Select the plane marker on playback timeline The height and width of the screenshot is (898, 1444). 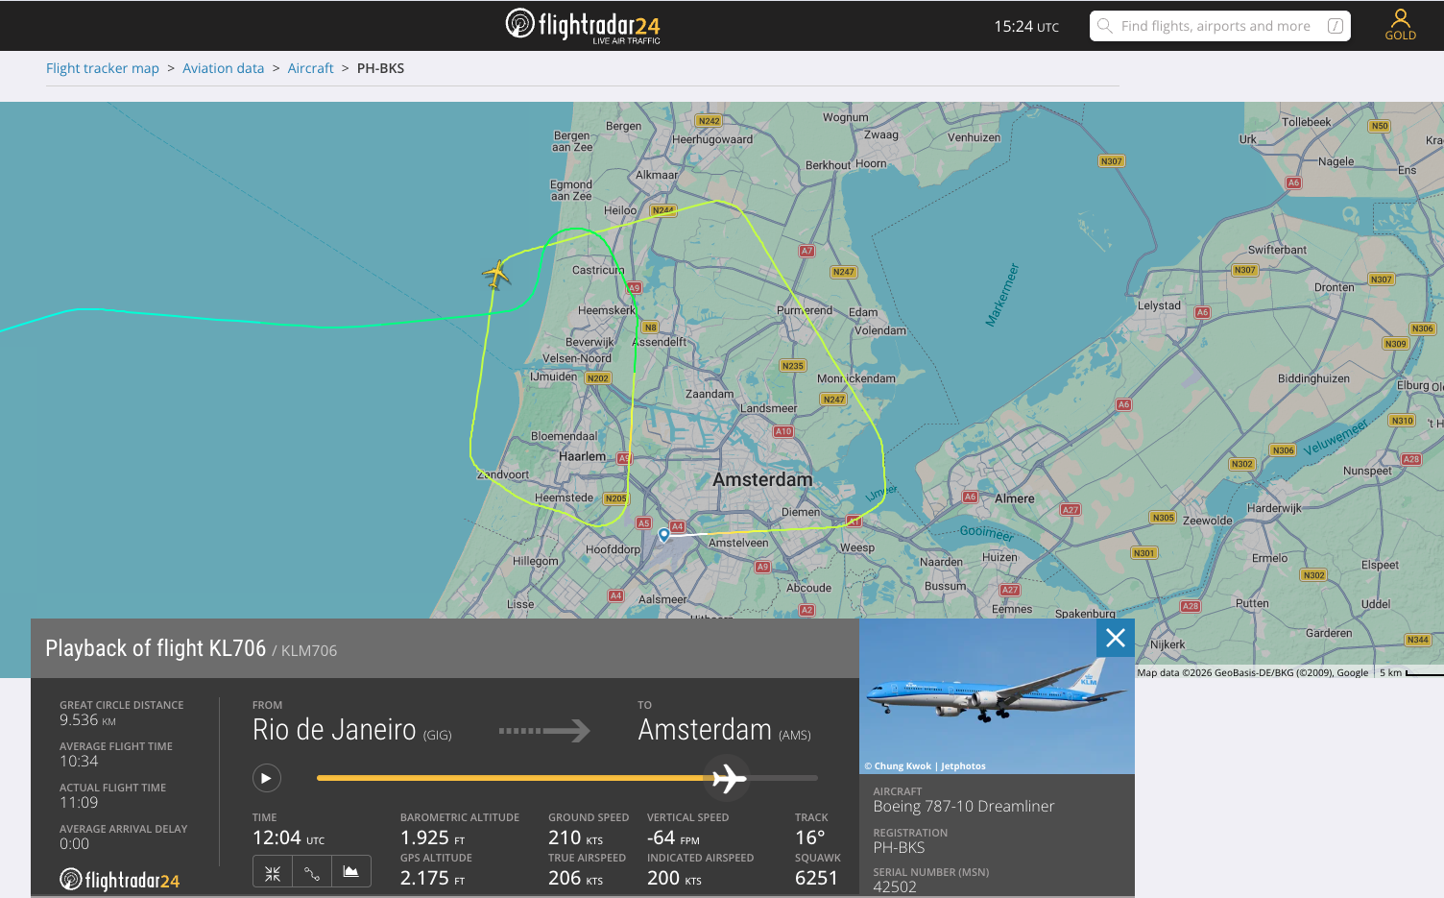tap(729, 778)
